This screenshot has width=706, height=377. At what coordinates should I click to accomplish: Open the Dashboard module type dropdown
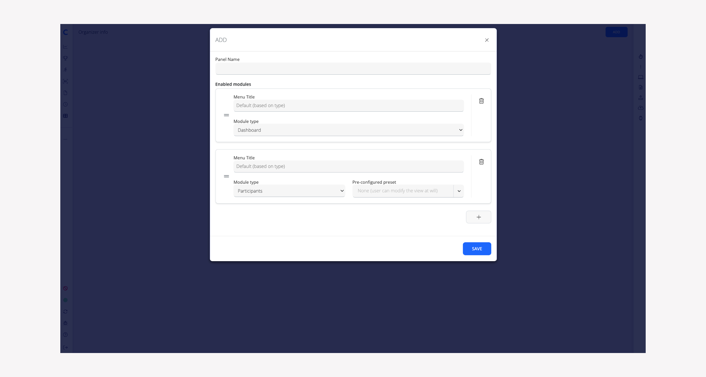pos(349,130)
